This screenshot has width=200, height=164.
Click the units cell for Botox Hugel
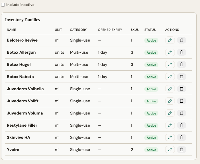[x=59, y=64]
